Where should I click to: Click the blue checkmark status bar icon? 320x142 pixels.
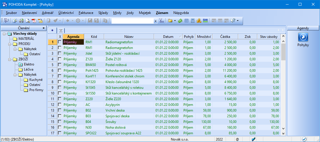(254, 139)
